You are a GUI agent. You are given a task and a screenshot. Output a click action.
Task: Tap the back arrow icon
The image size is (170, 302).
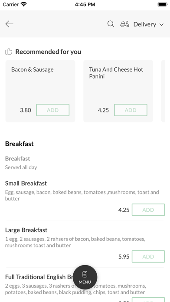[x=9, y=24]
